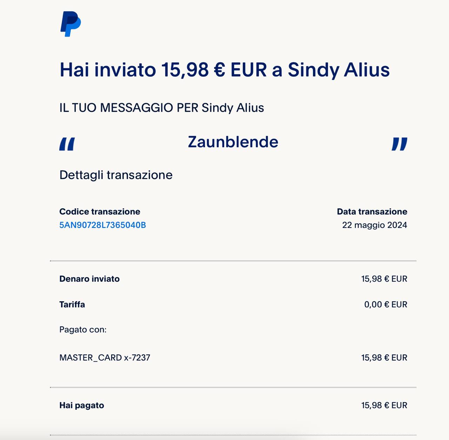Click the MASTER_CARD x-7237 payment method
Screen dimensions: 449x440
(105, 358)
